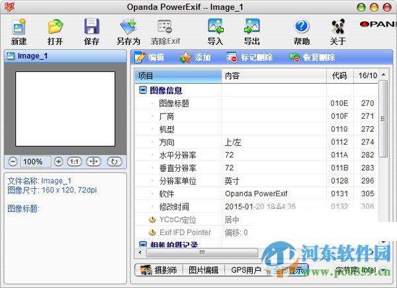Switch to the GPS用户 tab
This screenshot has height=288, width=397.
point(246,270)
